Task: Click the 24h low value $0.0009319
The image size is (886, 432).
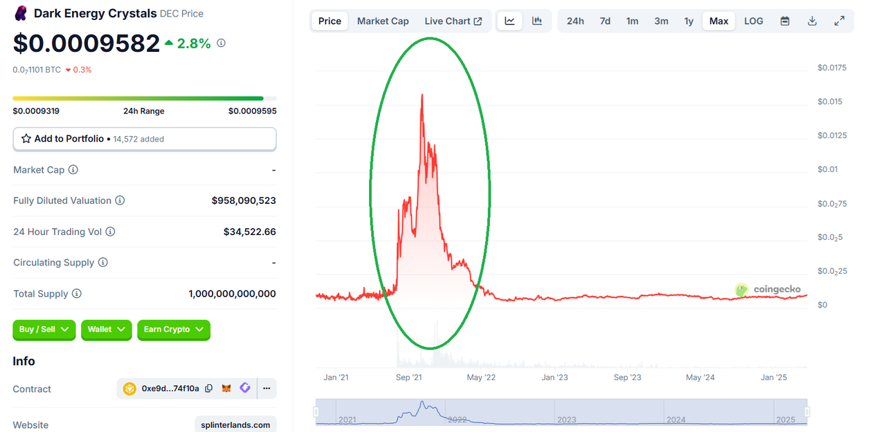Action: (36, 111)
